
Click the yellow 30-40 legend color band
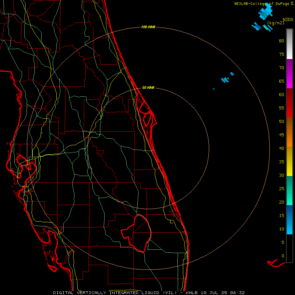[289, 161]
